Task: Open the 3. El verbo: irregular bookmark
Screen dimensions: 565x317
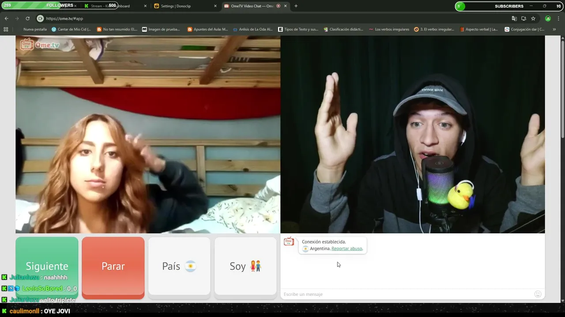Action: coord(434,29)
